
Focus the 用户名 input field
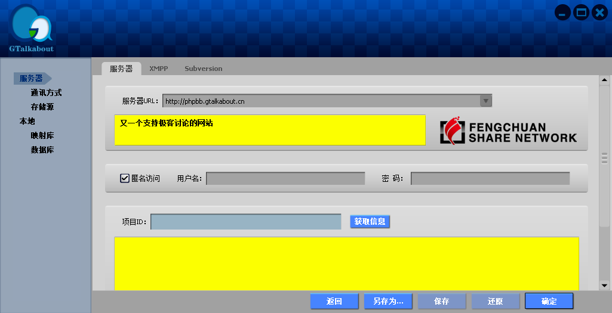(x=285, y=178)
